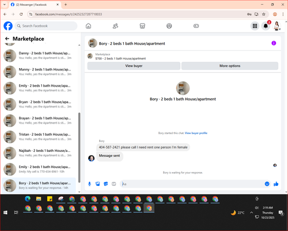Open Chrome tab search chevron
Viewport: 288px width, 231px height.
(x=5, y=5)
